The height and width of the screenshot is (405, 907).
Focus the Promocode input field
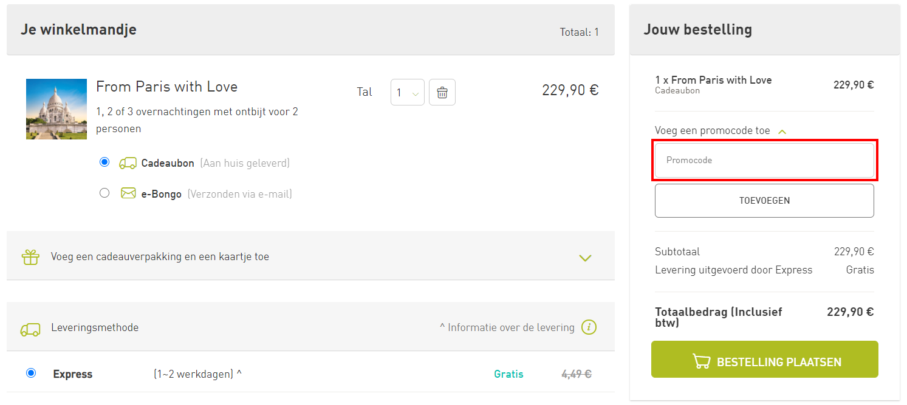click(x=764, y=161)
